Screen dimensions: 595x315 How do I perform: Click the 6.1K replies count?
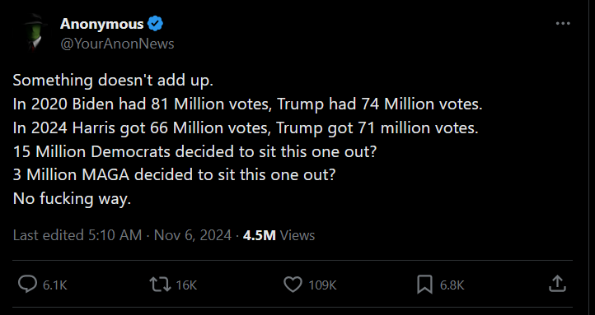(x=55, y=285)
